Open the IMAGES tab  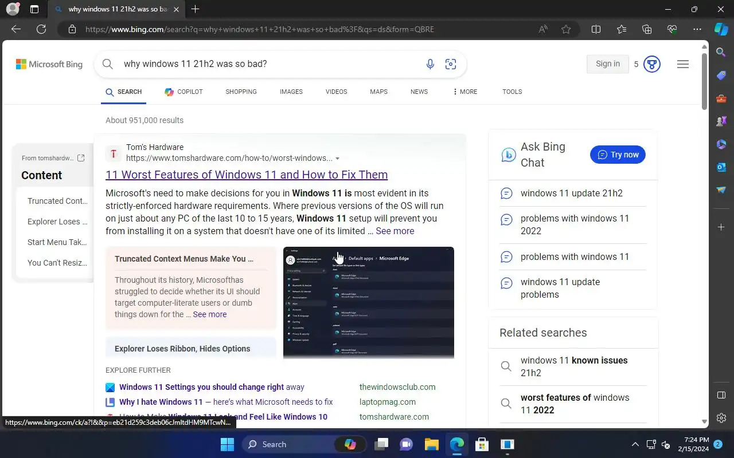(291, 92)
